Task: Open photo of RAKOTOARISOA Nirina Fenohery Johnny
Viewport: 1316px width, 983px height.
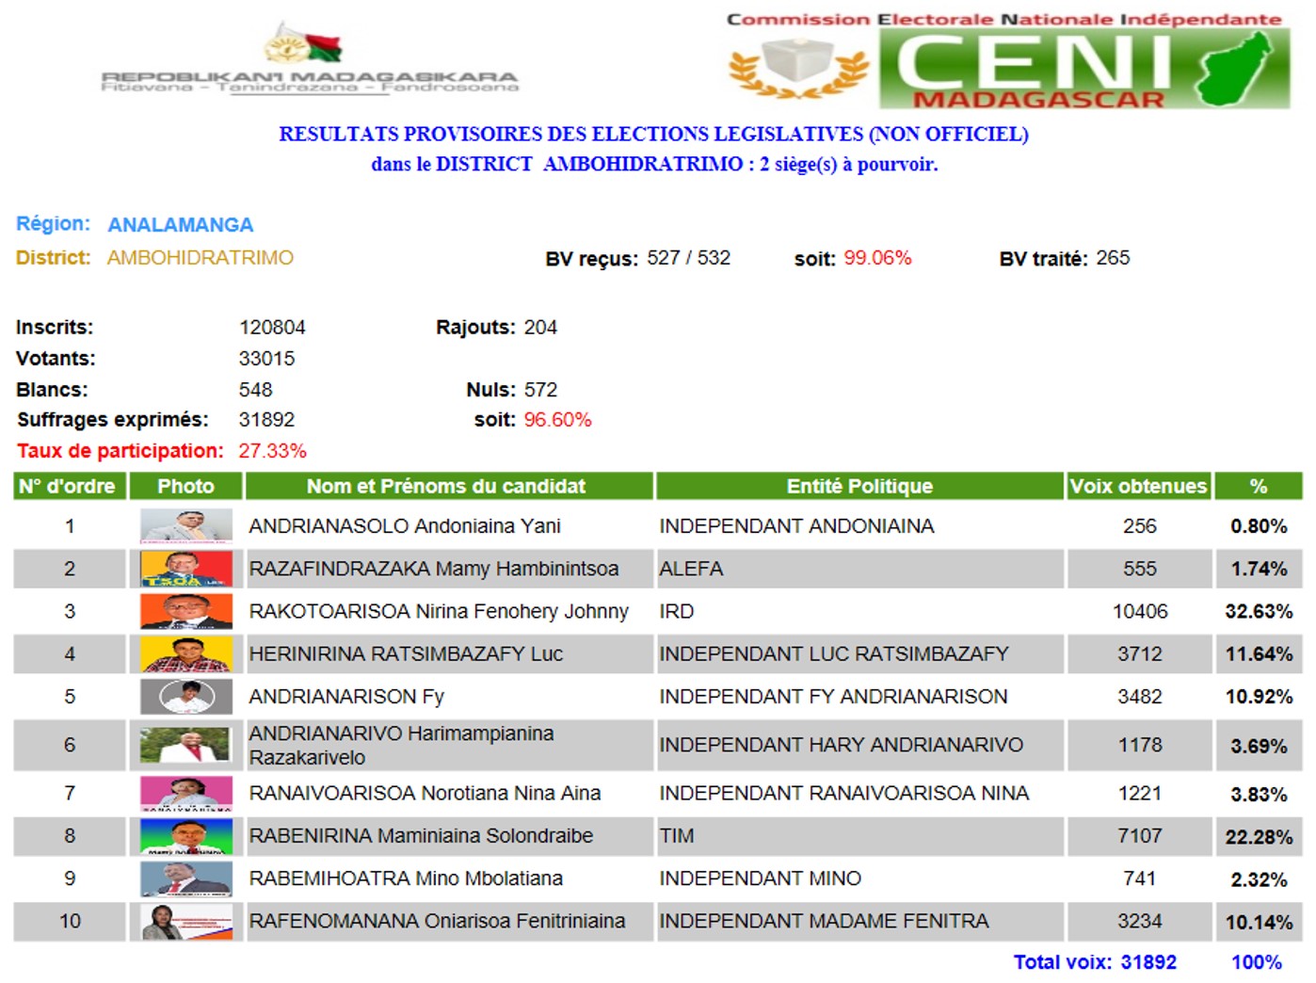Action: [186, 611]
